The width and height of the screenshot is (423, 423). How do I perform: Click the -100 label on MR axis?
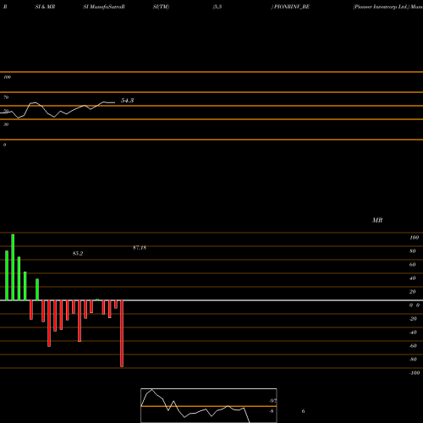pos(415,373)
